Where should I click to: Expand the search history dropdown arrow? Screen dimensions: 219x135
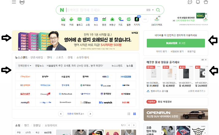(153, 10)
